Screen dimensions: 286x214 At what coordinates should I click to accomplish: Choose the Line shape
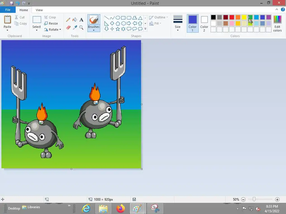coord(106,18)
